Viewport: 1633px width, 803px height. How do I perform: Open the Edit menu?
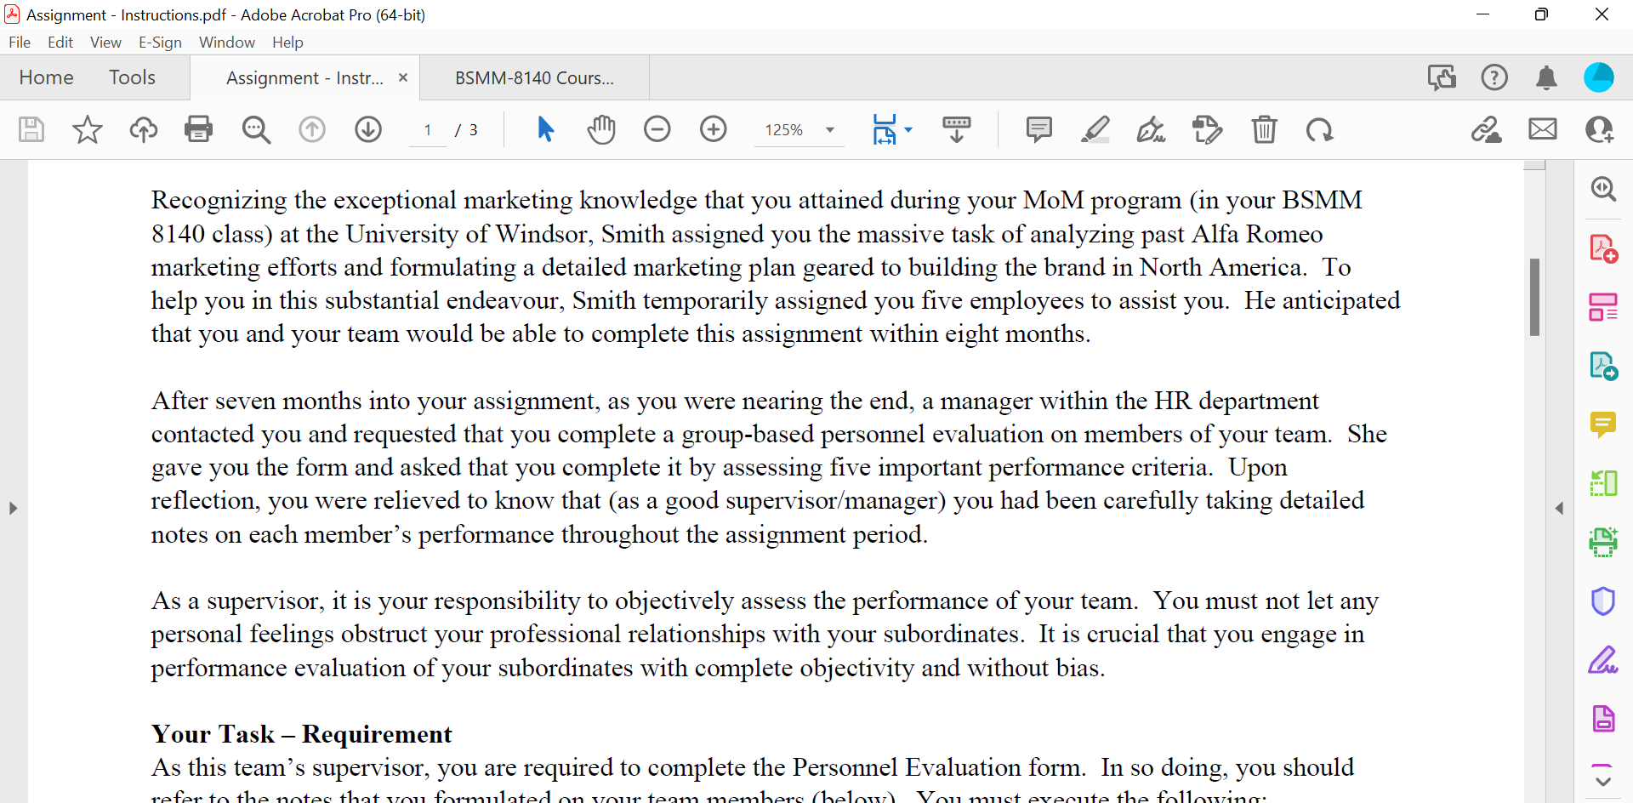click(60, 43)
